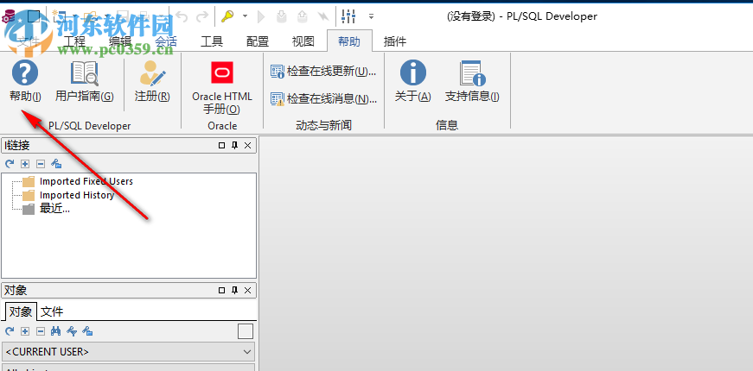Screen dimensions: 753x371
Task: Click the (没有登录) - PL/SQL Developer title text
Action: coord(522,16)
